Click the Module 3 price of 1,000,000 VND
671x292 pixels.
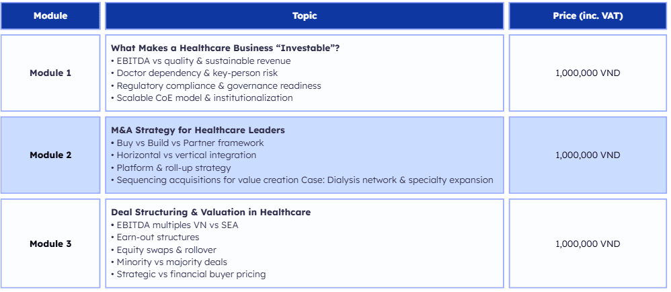tap(587, 244)
